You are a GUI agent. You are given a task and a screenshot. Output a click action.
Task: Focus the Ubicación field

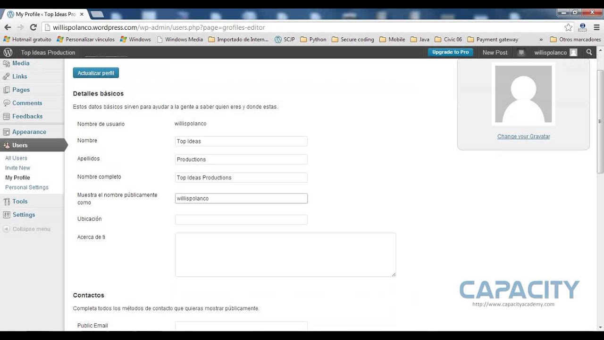point(241,220)
